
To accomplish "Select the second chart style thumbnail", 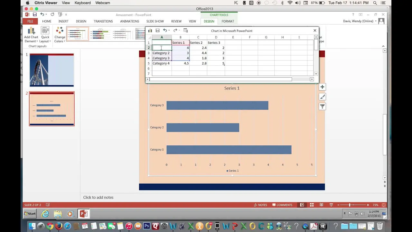I will coord(100,34).
